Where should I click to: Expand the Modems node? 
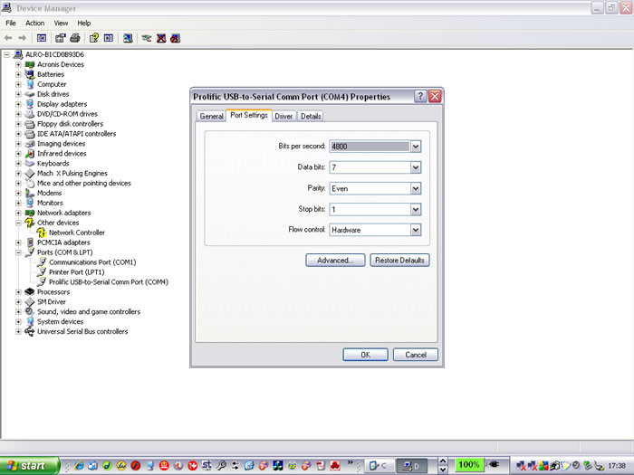18,193
